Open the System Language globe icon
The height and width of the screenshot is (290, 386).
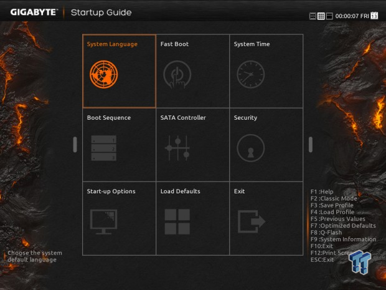tap(103, 74)
